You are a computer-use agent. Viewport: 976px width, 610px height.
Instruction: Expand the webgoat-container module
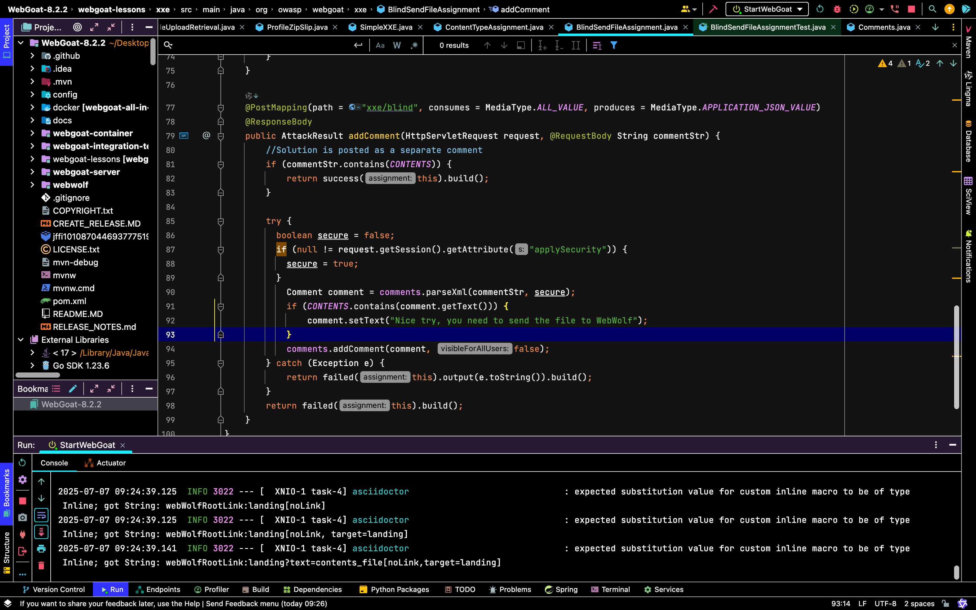pos(32,133)
